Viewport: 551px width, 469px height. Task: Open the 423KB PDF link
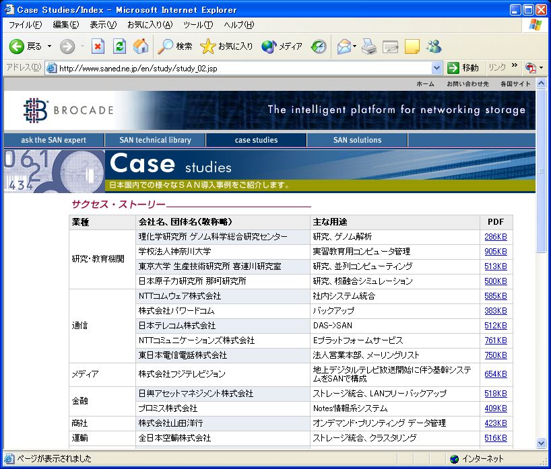[496, 423]
